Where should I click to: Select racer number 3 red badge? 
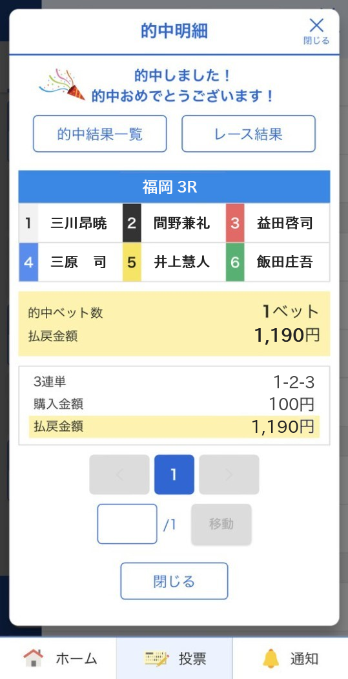(x=235, y=224)
